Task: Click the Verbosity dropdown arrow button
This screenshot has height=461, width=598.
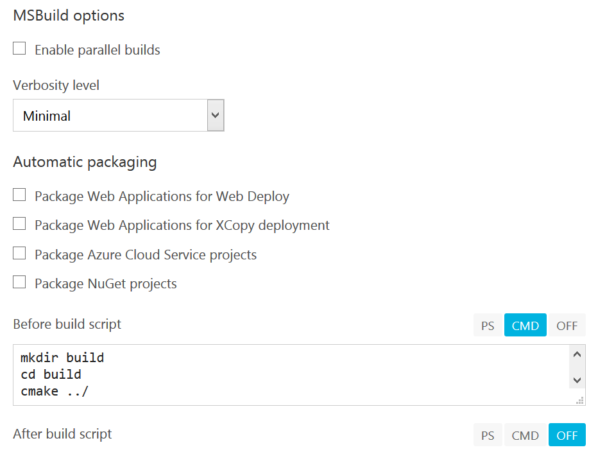Action: click(x=216, y=116)
